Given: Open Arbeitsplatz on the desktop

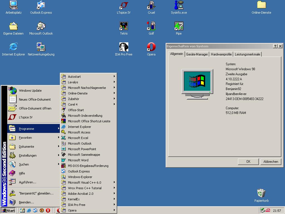Looking at the screenshot, I should click(x=13, y=5).
